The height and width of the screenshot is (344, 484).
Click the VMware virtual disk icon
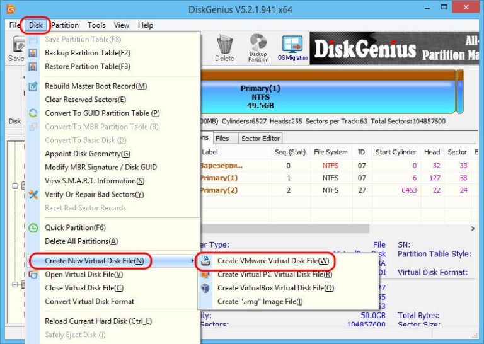[205, 261]
